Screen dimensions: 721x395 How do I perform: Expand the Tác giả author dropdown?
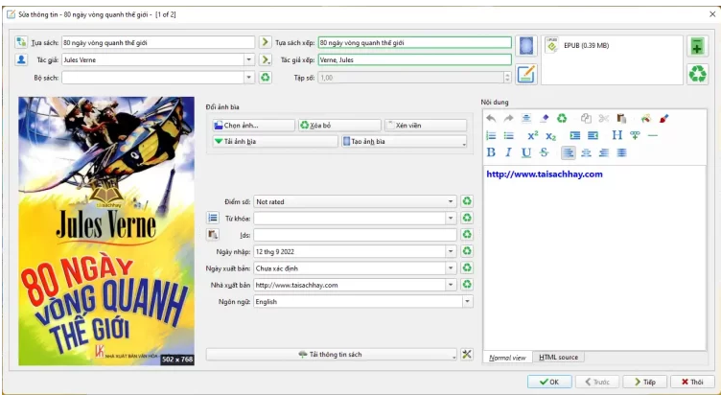248,59
